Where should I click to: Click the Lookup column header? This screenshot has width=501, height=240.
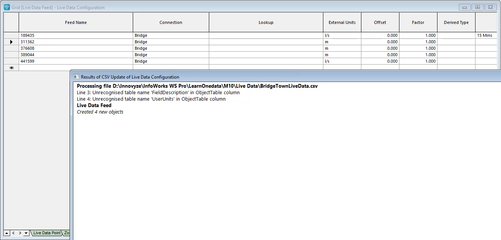[266, 22]
